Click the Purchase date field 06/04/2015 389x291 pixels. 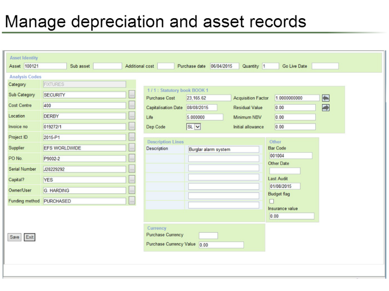click(x=224, y=66)
